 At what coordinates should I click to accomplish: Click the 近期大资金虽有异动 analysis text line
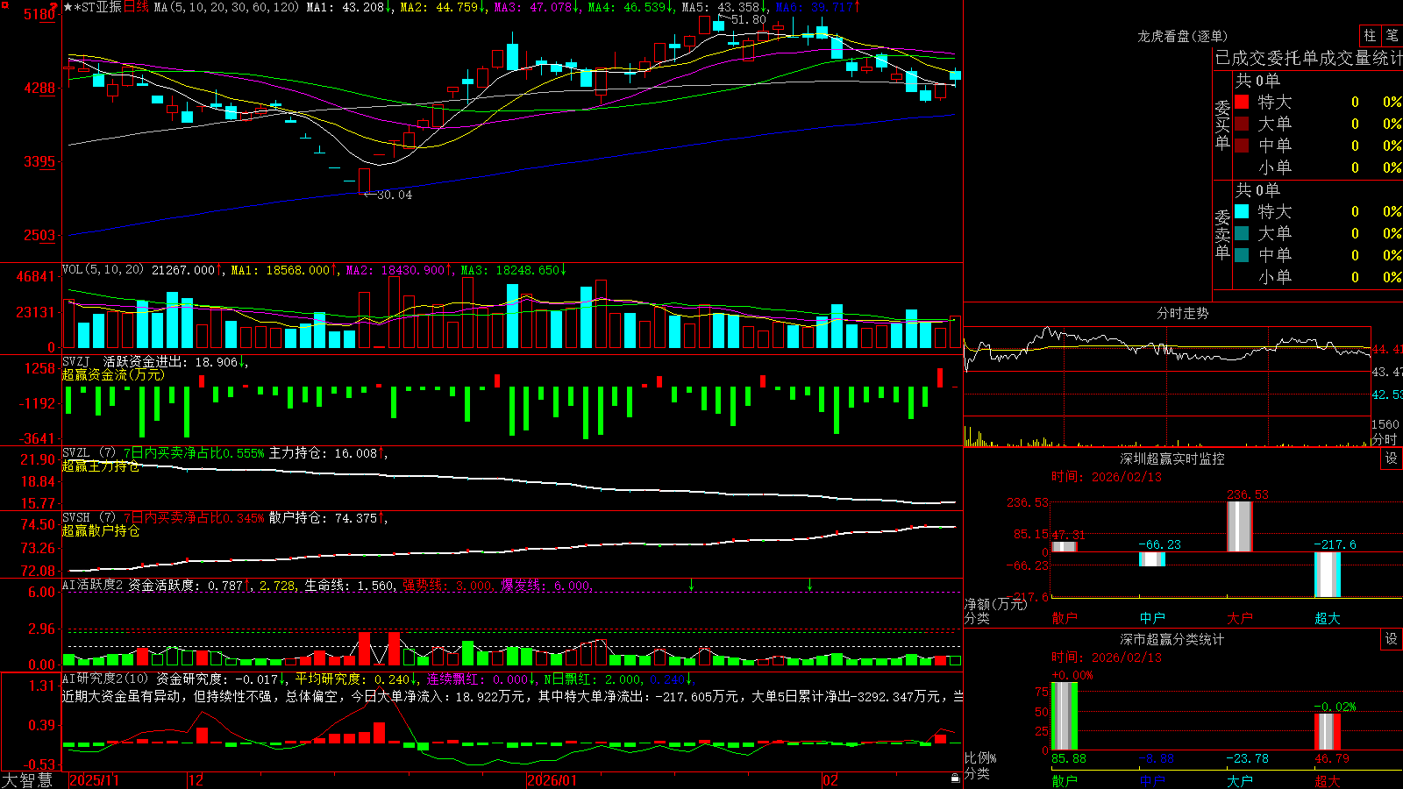coord(512,696)
